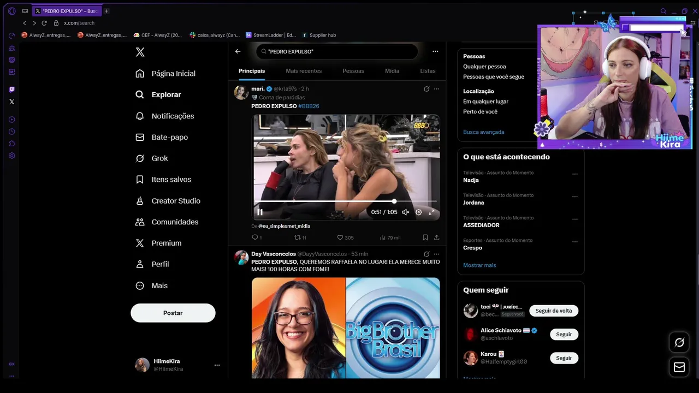Click the video progress bar scrubber
Screen dimensions: 699x393
coord(394,201)
